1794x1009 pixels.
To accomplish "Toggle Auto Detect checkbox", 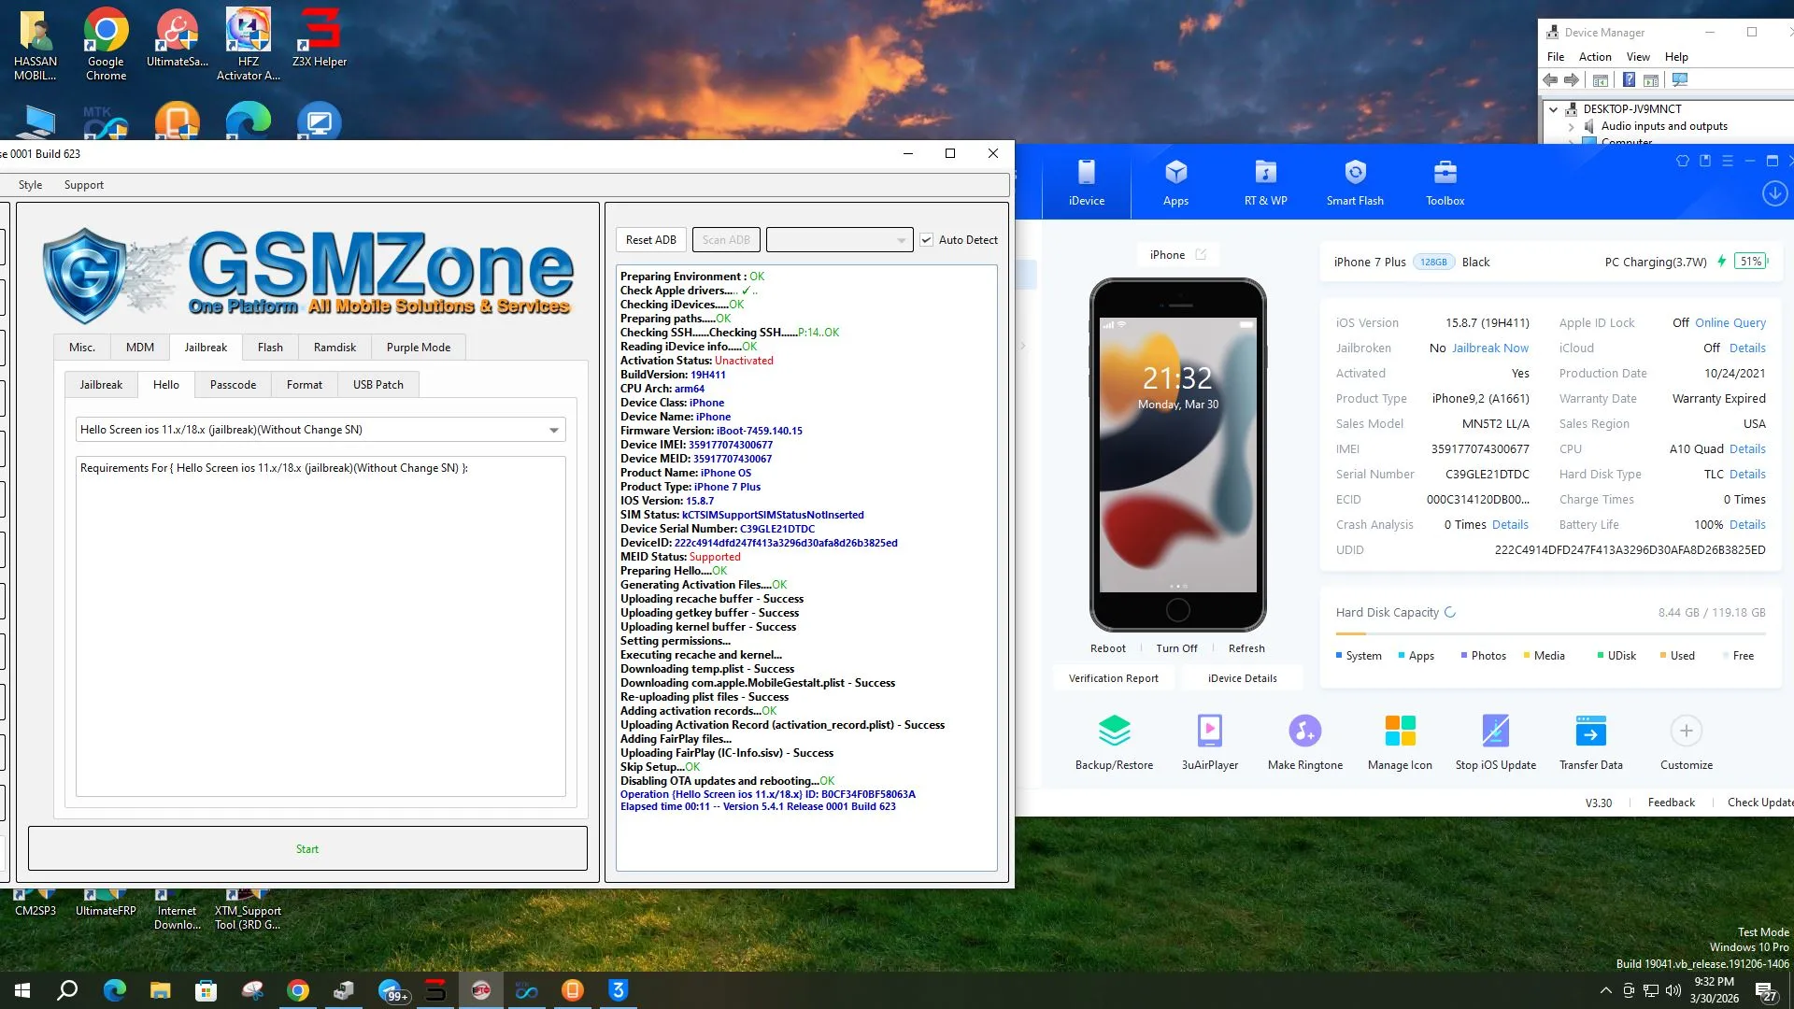I will 927,240.
